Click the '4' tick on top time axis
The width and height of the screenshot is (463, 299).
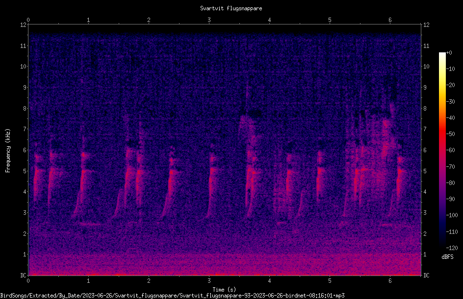269,20
